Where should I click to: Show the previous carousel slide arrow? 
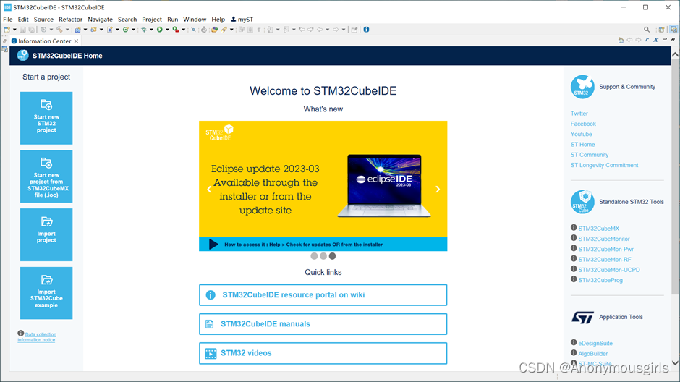pyautogui.click(x=209, y=189)
